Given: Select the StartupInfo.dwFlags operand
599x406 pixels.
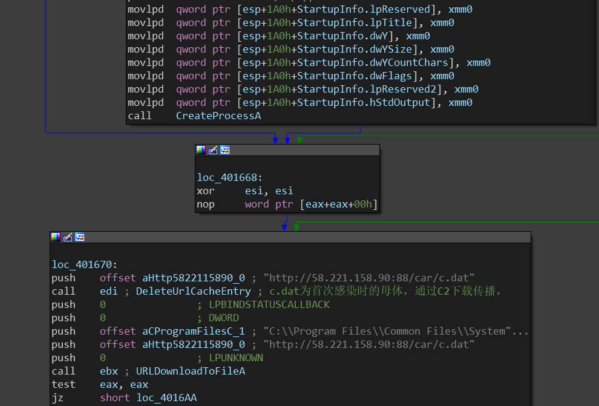Looking at the screenshot, I should click(x=355, y=76).
